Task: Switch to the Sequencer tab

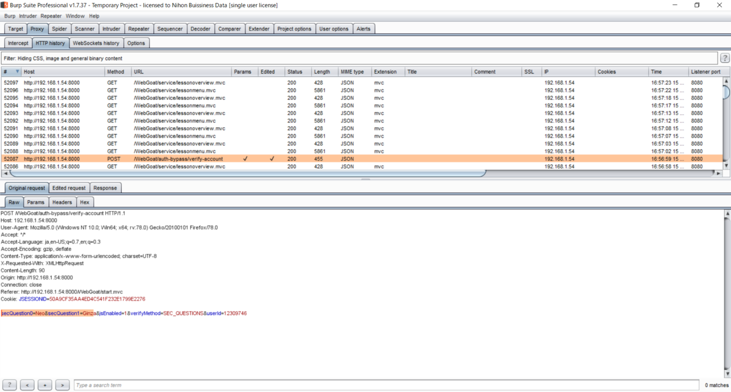Action: tap(170, 29)
